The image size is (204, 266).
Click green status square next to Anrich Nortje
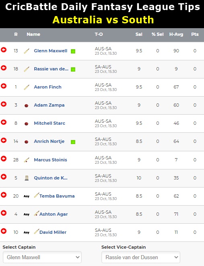tap(73, 142)
